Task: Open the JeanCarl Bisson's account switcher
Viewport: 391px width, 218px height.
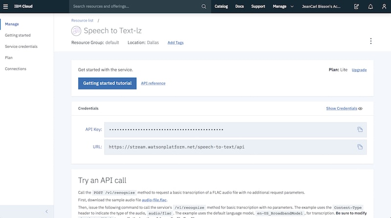Action: click(x=321, y=6)
